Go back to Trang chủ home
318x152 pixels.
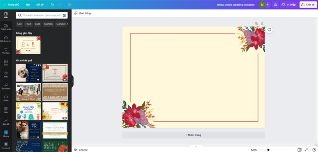click(12, 5)
